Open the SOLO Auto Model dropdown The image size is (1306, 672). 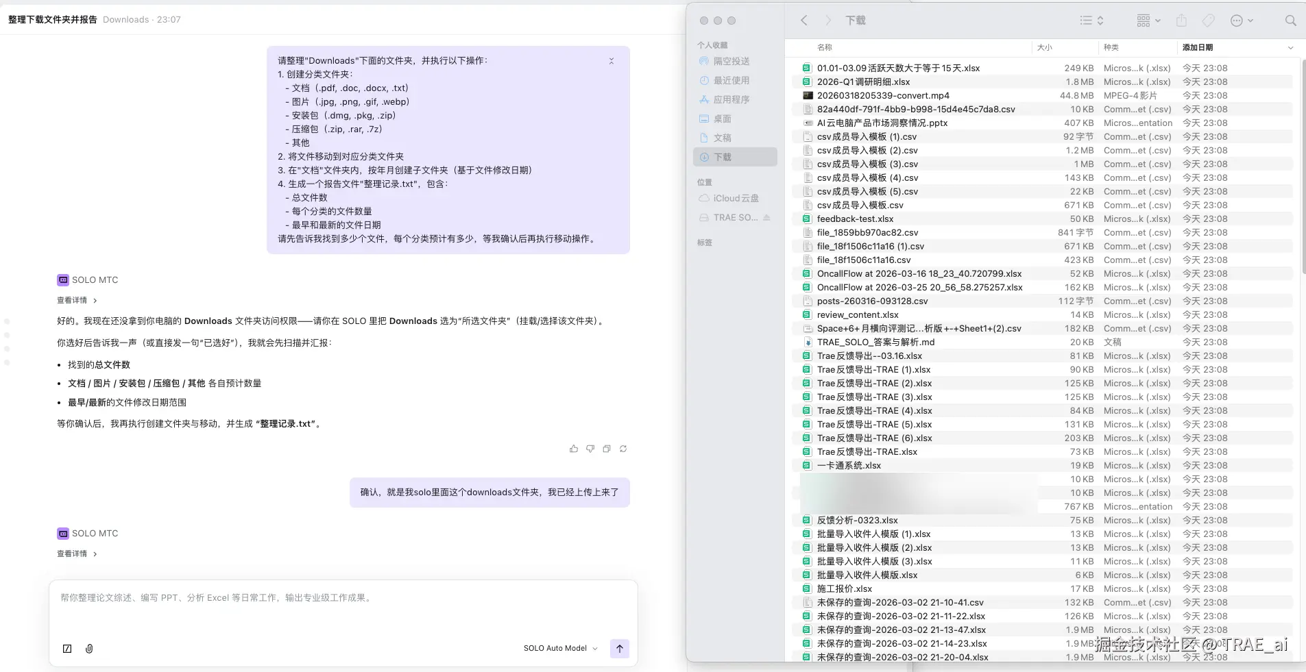pos(561,648)
